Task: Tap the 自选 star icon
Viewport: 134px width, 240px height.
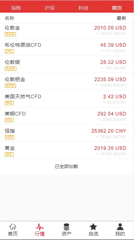Action: coord(93,227)
